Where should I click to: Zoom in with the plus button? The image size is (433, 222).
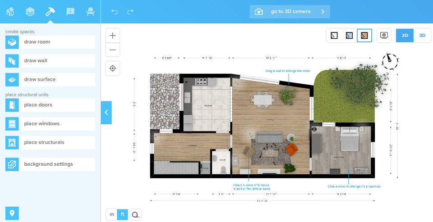click(113, 36)
